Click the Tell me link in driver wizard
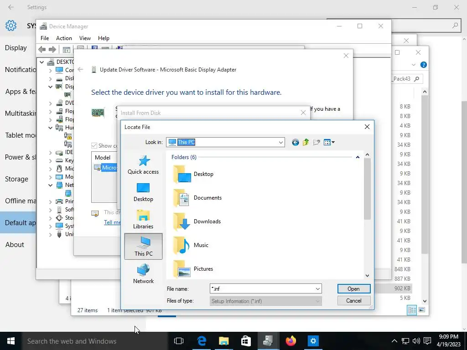 (x=112, y=222)
